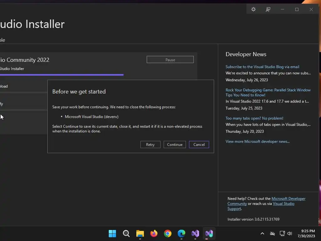This screenshot has width=321, height=241.
Task: Click the Thursday, July 20, 2023 date
Action: pos(245,131)
